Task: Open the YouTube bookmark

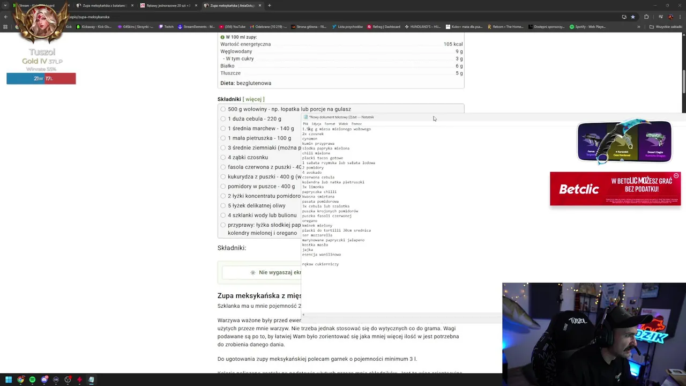Action: tap(232, 26)
